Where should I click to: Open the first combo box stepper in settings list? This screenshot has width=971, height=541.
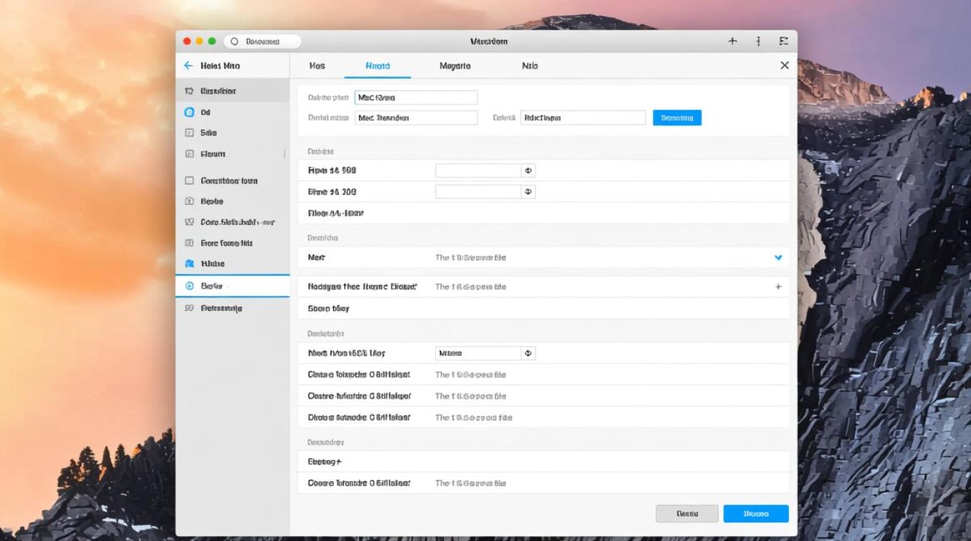pyautogui.click(x=528, y=171)
